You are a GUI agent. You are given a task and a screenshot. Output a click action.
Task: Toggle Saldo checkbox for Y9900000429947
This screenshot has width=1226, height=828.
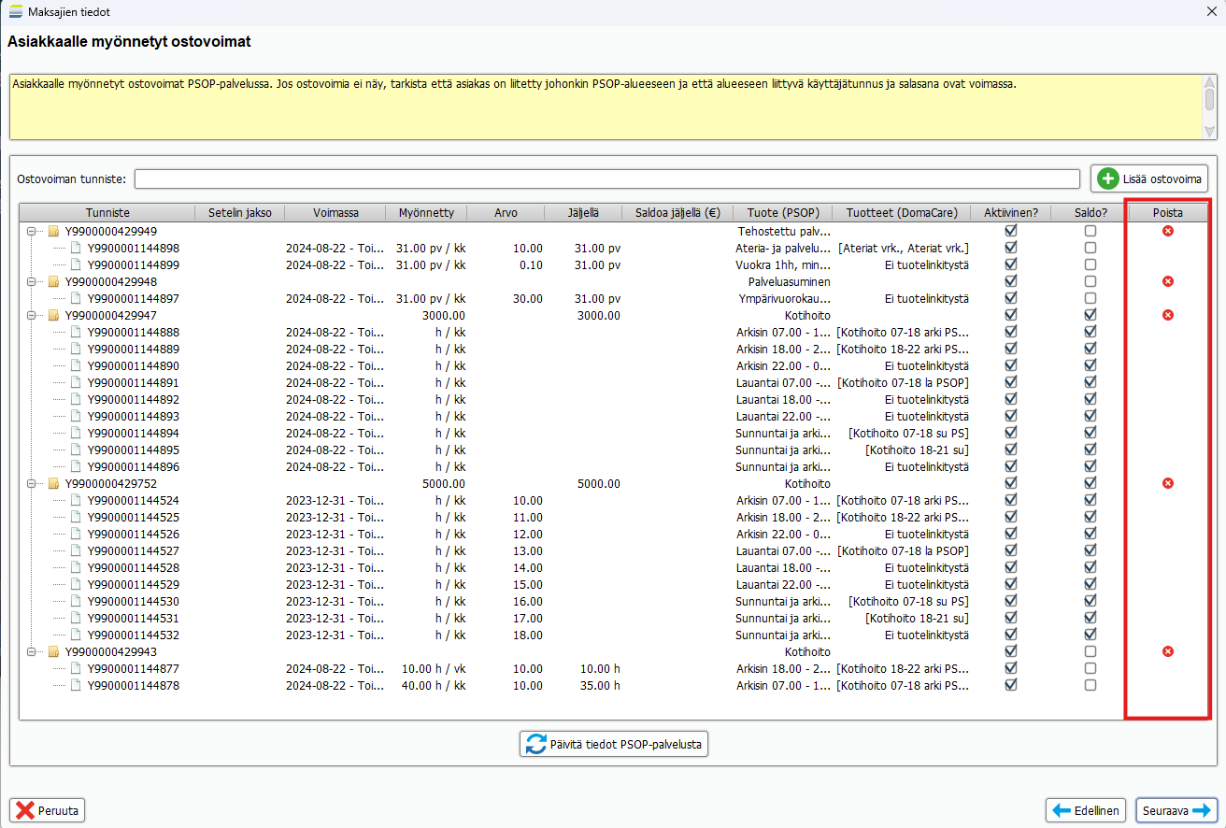point(1091,315)
